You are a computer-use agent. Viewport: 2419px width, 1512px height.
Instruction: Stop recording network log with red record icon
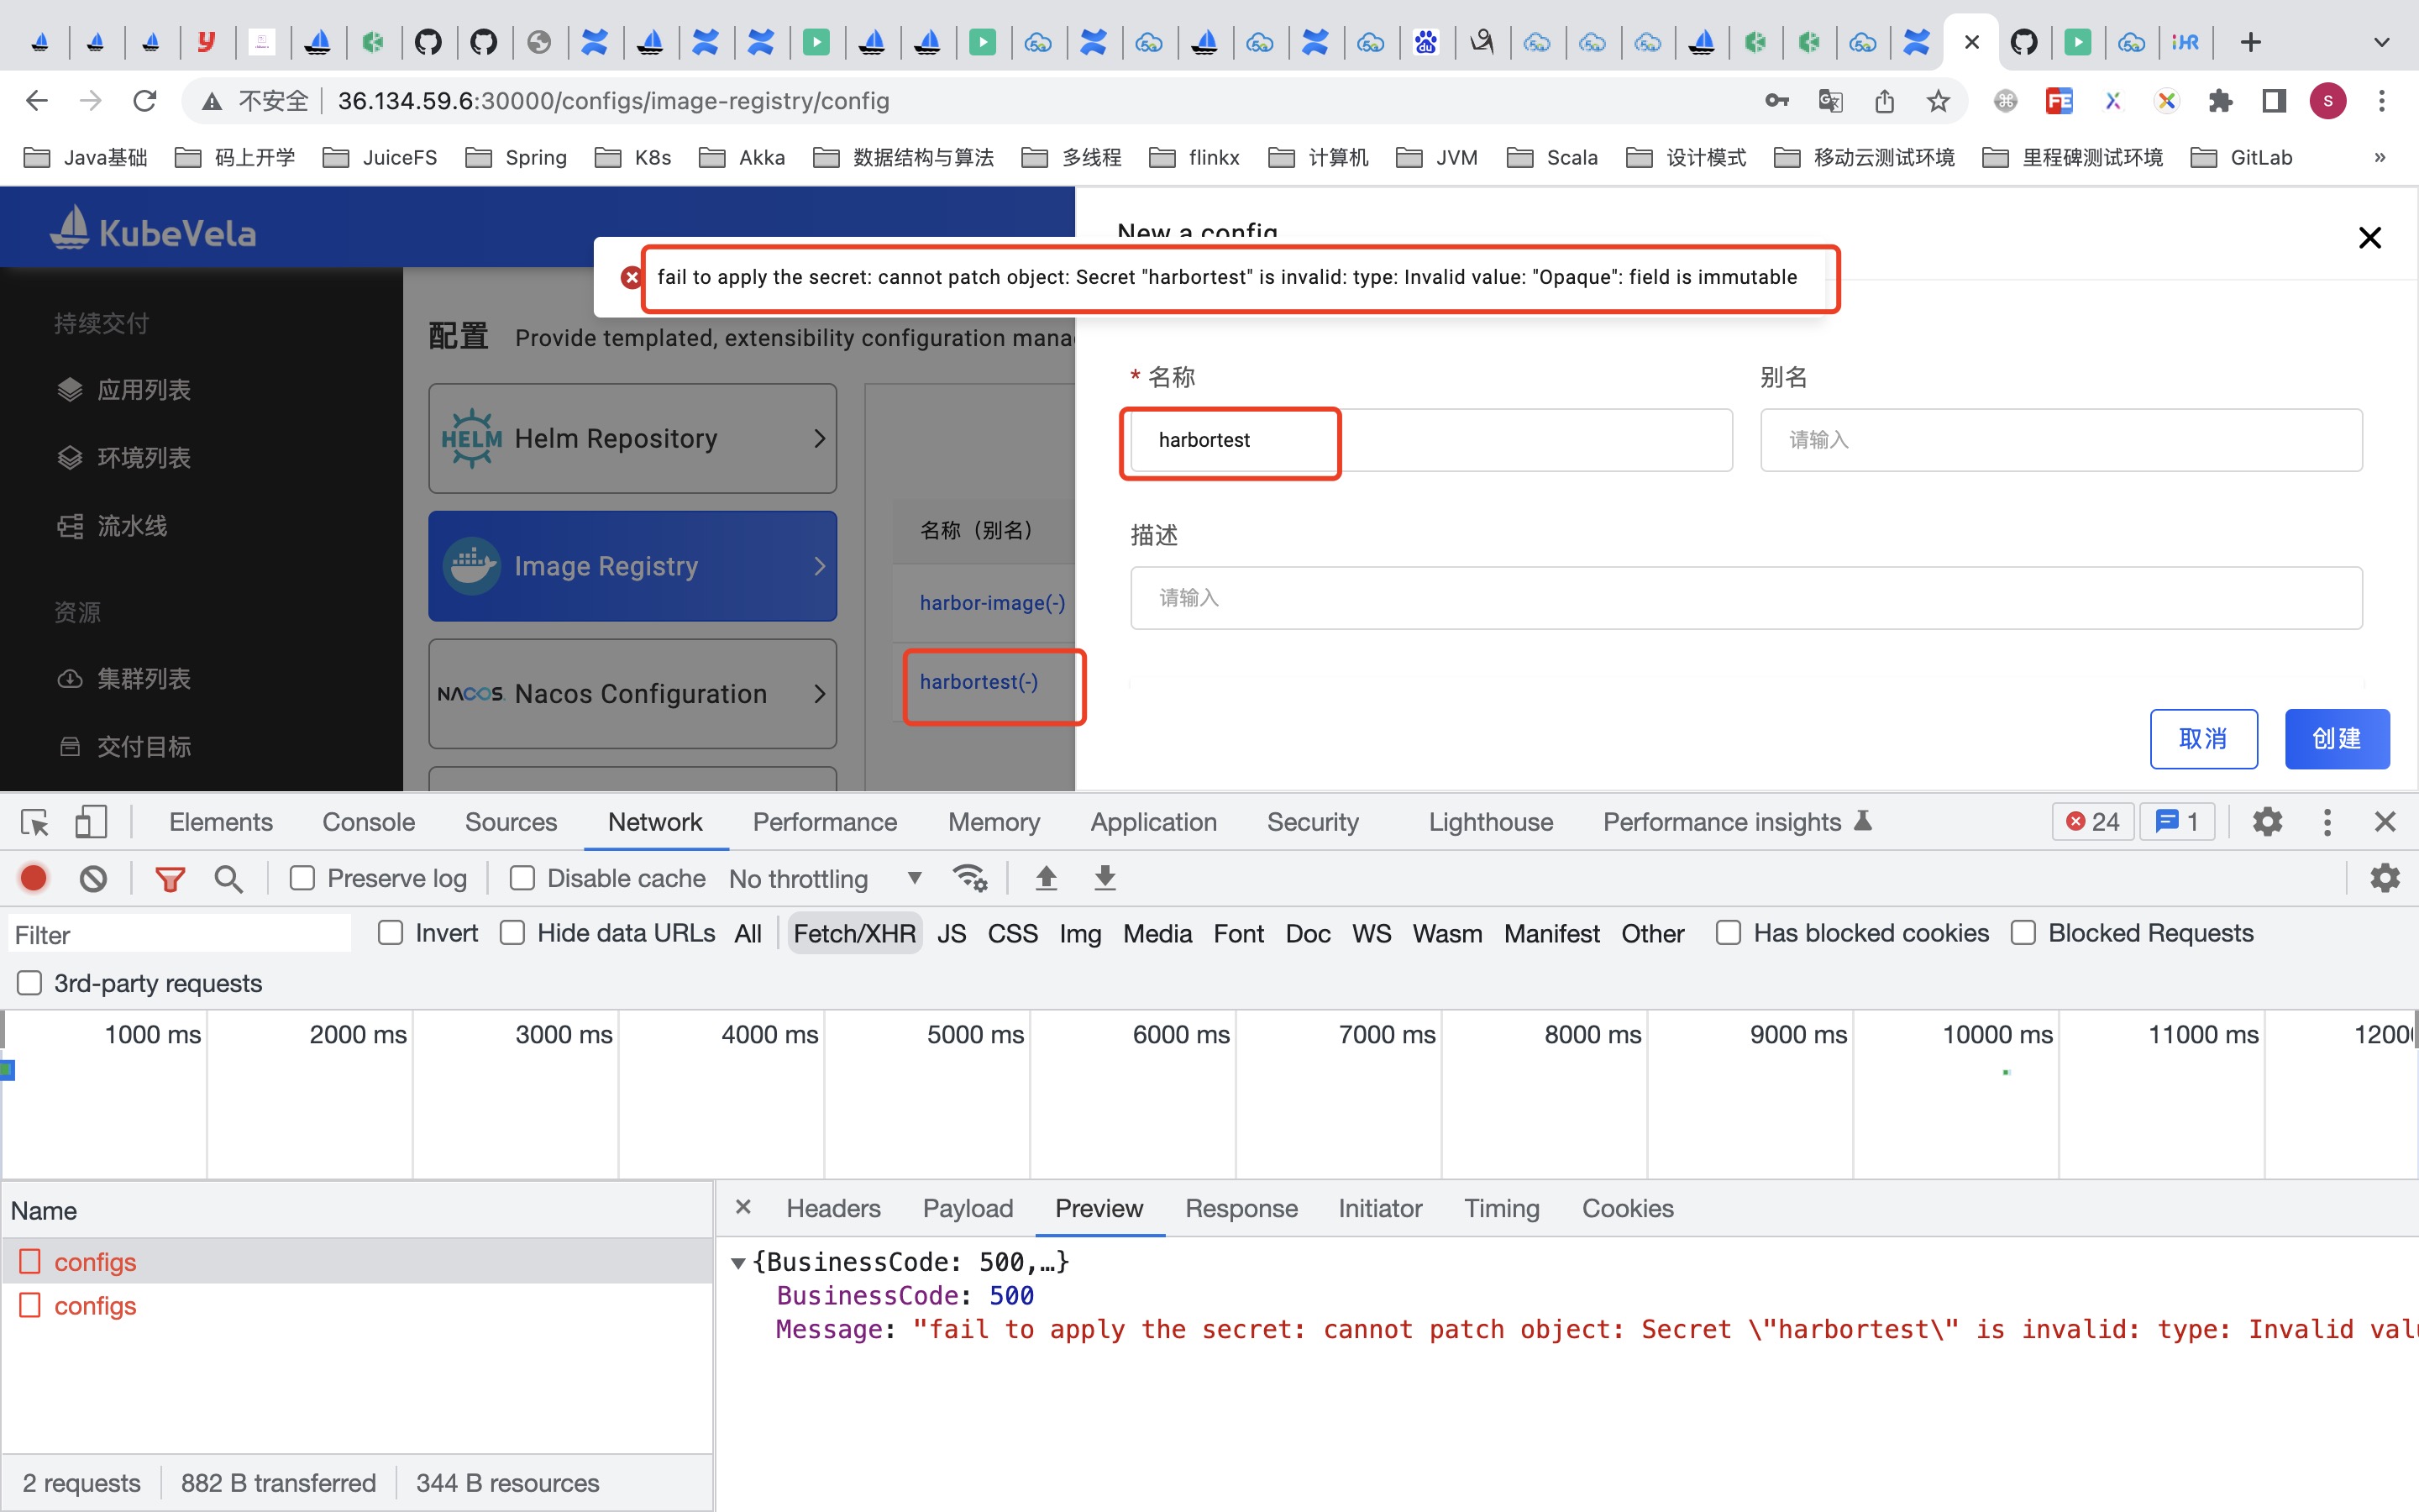pyautogui.click(x=33, y=878)
